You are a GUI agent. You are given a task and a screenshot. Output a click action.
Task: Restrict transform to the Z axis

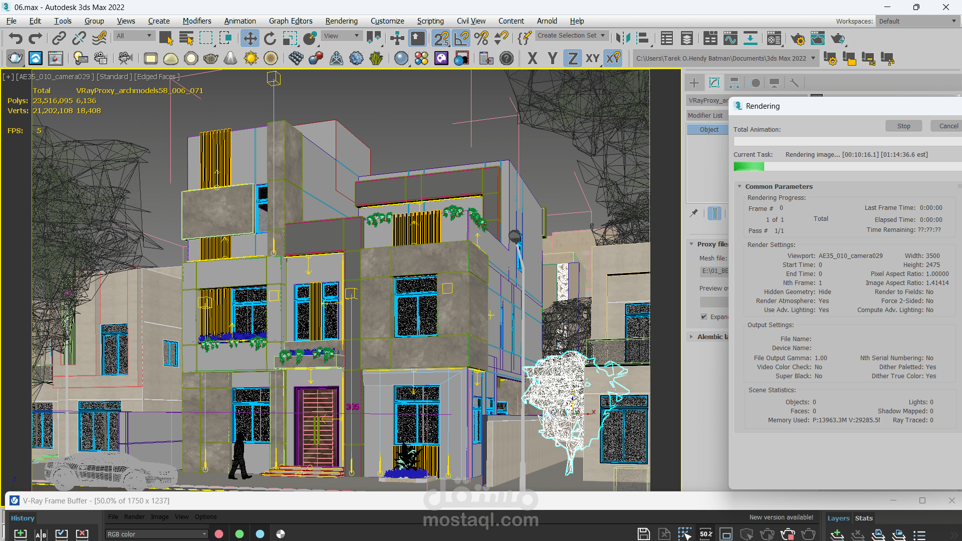(572, 59)
